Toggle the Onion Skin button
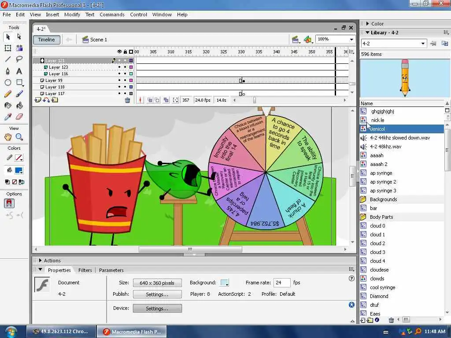The width and height of the screenshot is (451, 338). tap(150, 100)
